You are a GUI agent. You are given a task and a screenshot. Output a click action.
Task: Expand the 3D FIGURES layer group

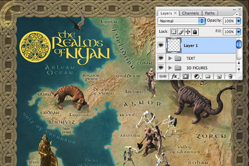pyautogui.click(x=170, y=68)
